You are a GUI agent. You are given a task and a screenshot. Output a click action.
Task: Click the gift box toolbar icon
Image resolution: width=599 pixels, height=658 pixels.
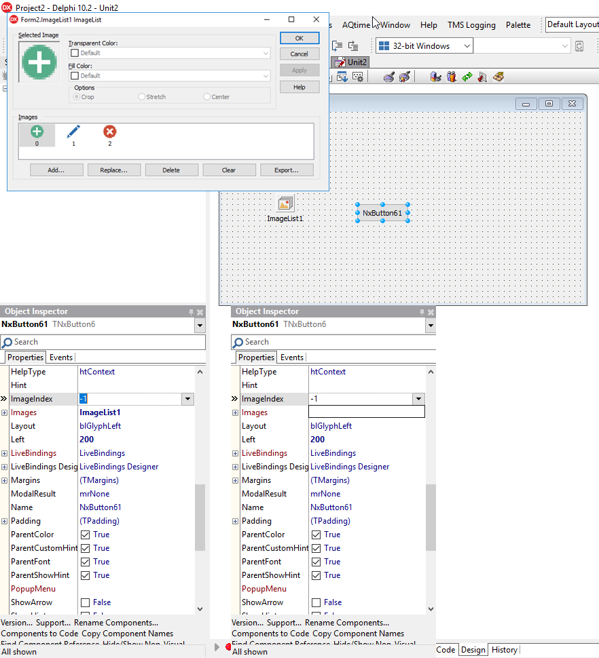pos(451,77)
